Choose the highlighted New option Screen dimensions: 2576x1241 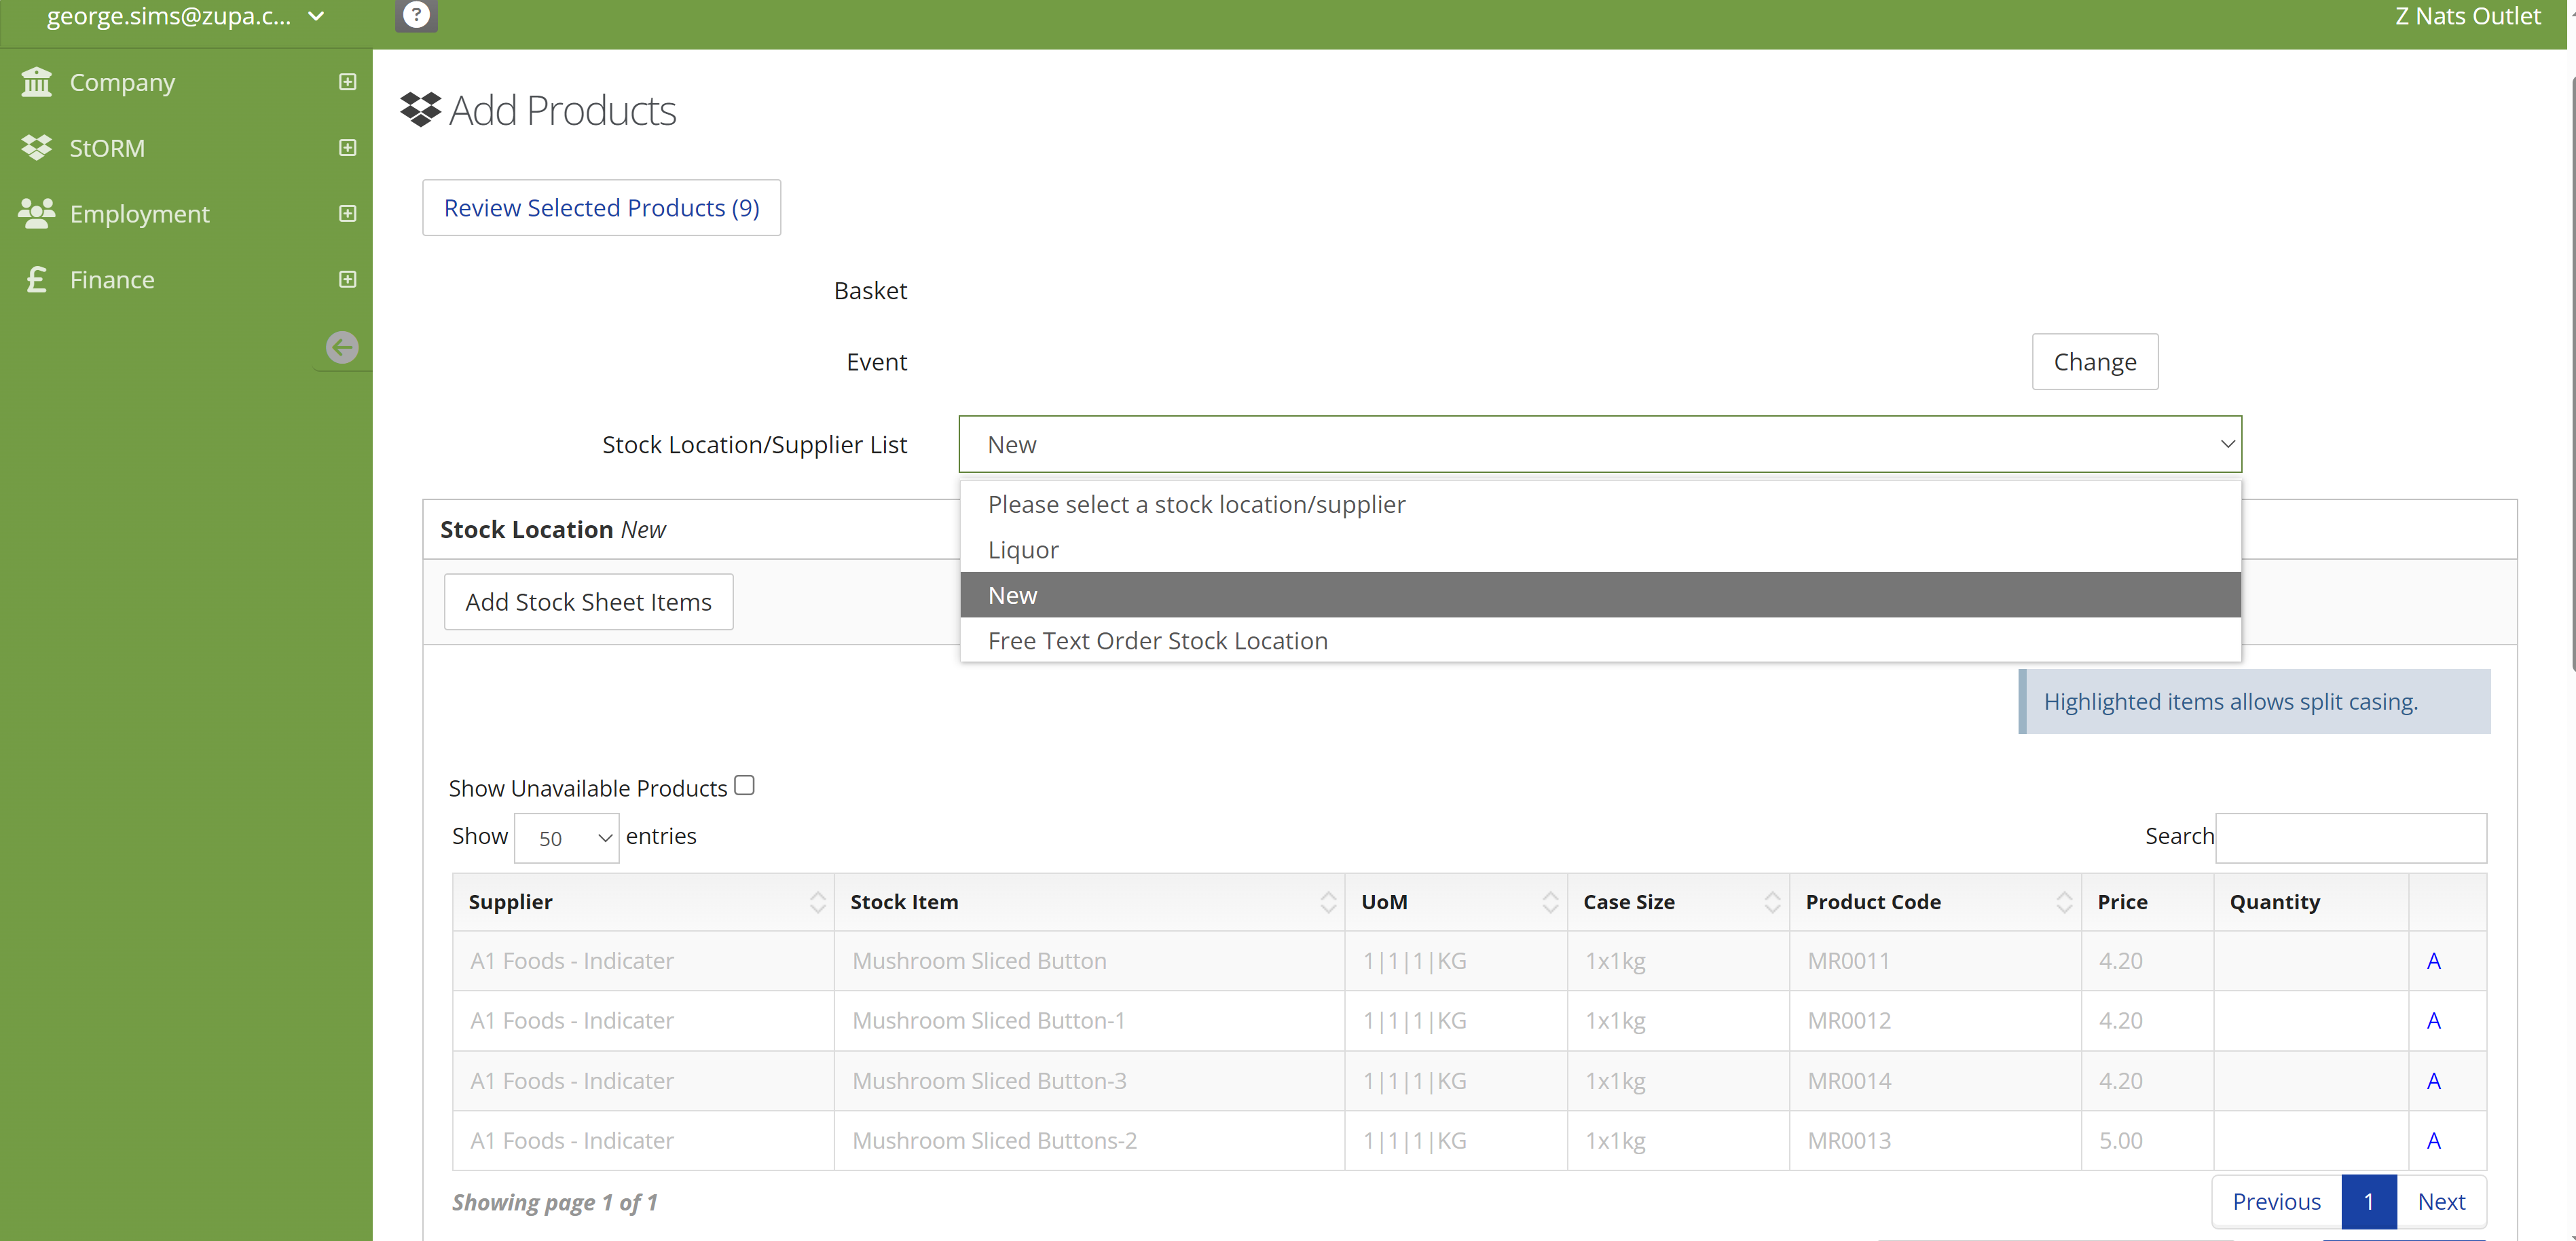[1600, 596]
